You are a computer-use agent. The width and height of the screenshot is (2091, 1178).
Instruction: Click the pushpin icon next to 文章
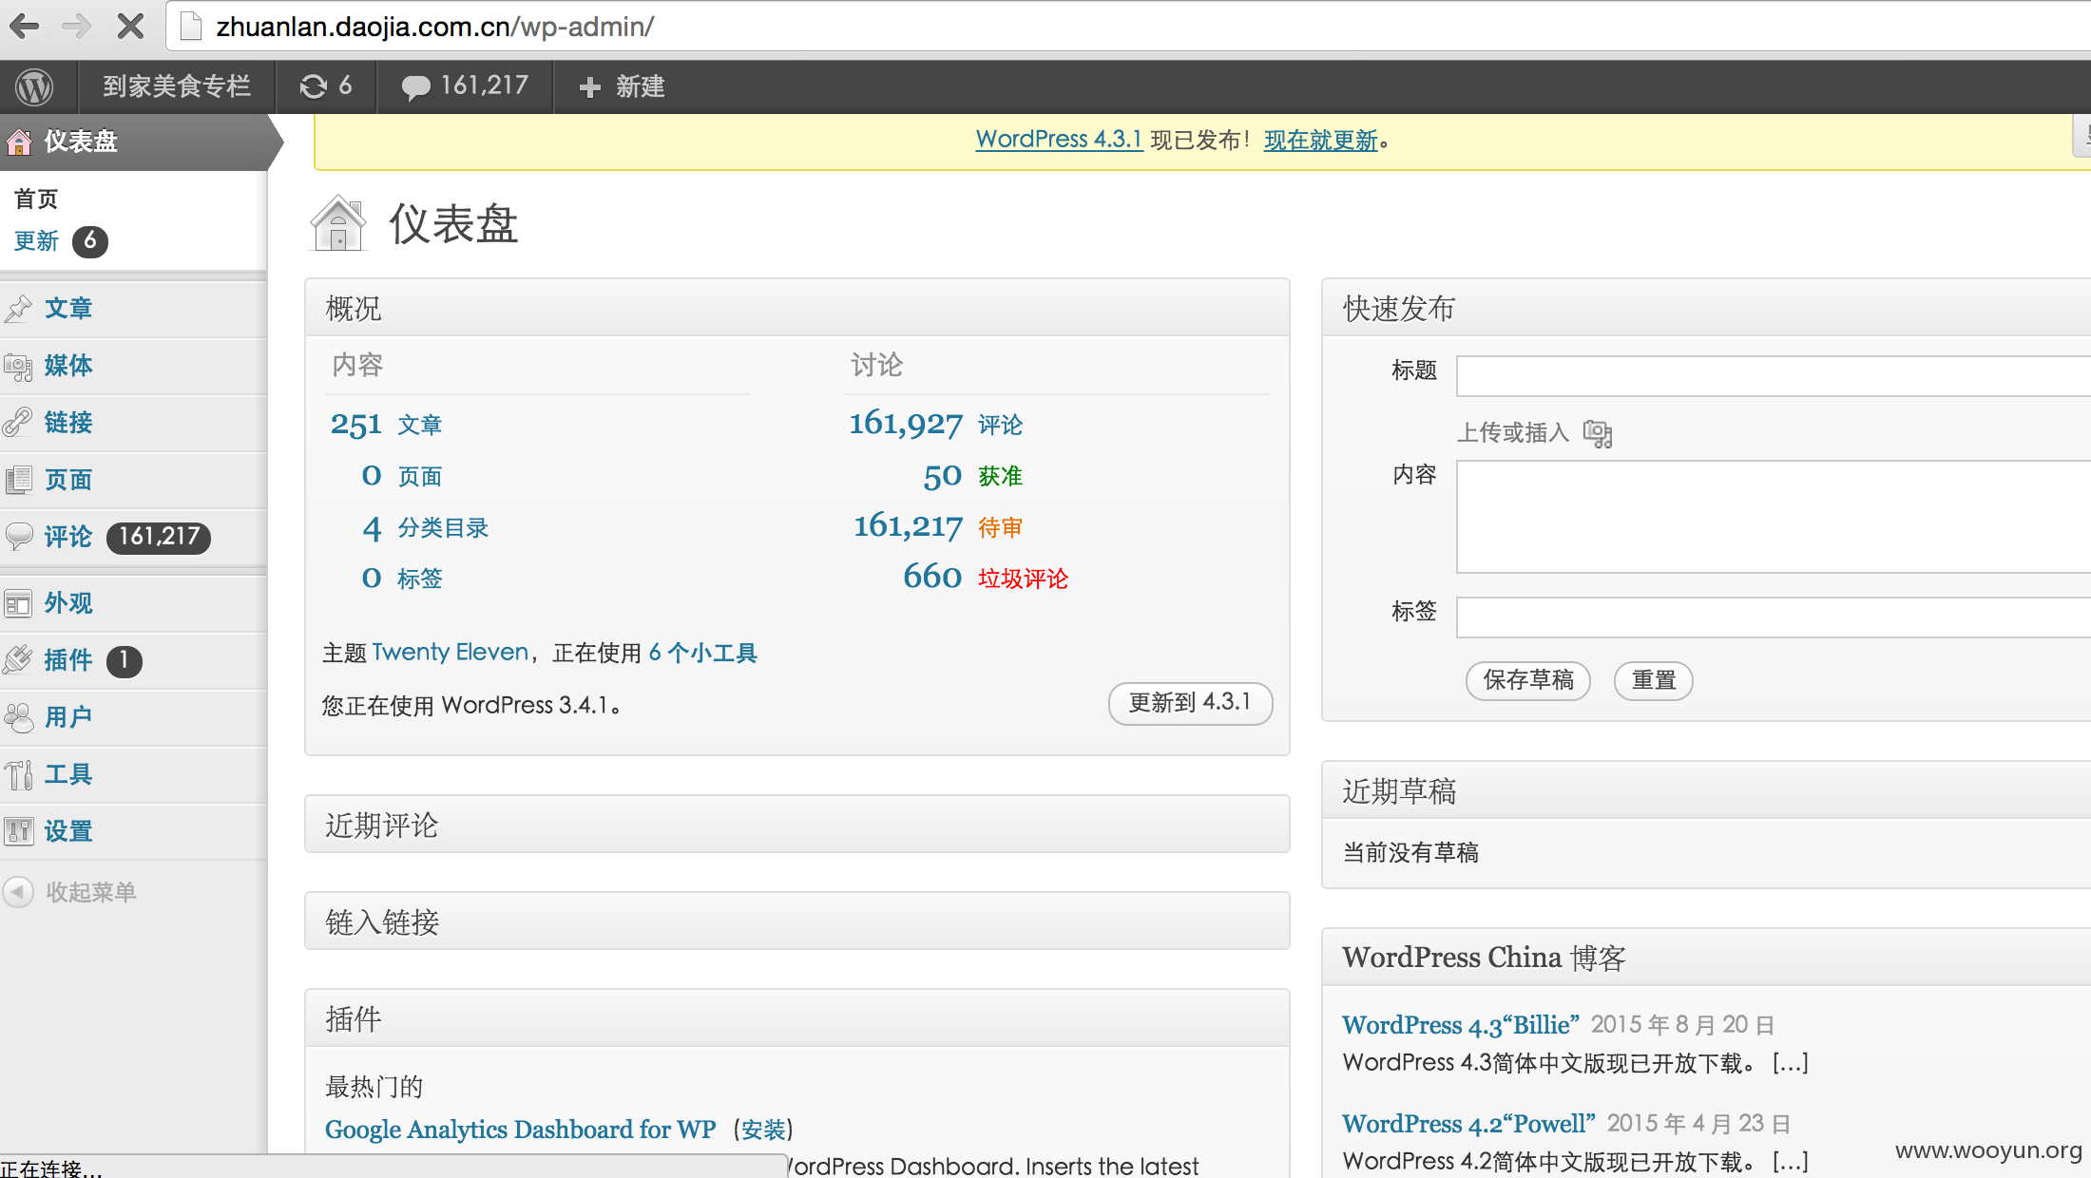[x=19, y=309]
